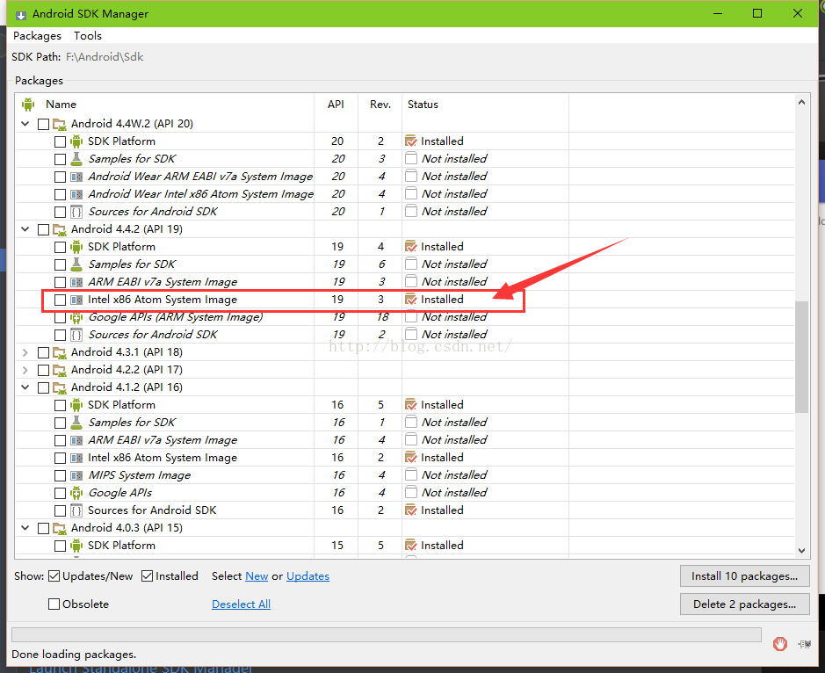
Task: Click the Android robot icon in Name header
Action: coord(28,105)
